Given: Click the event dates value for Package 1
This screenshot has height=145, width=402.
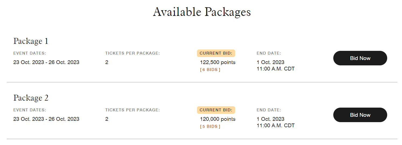Looking at the screenshot, I should click(x=46, y=62).
